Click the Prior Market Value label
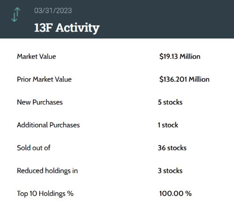This screenshot has width=234, height=201. 44,79
